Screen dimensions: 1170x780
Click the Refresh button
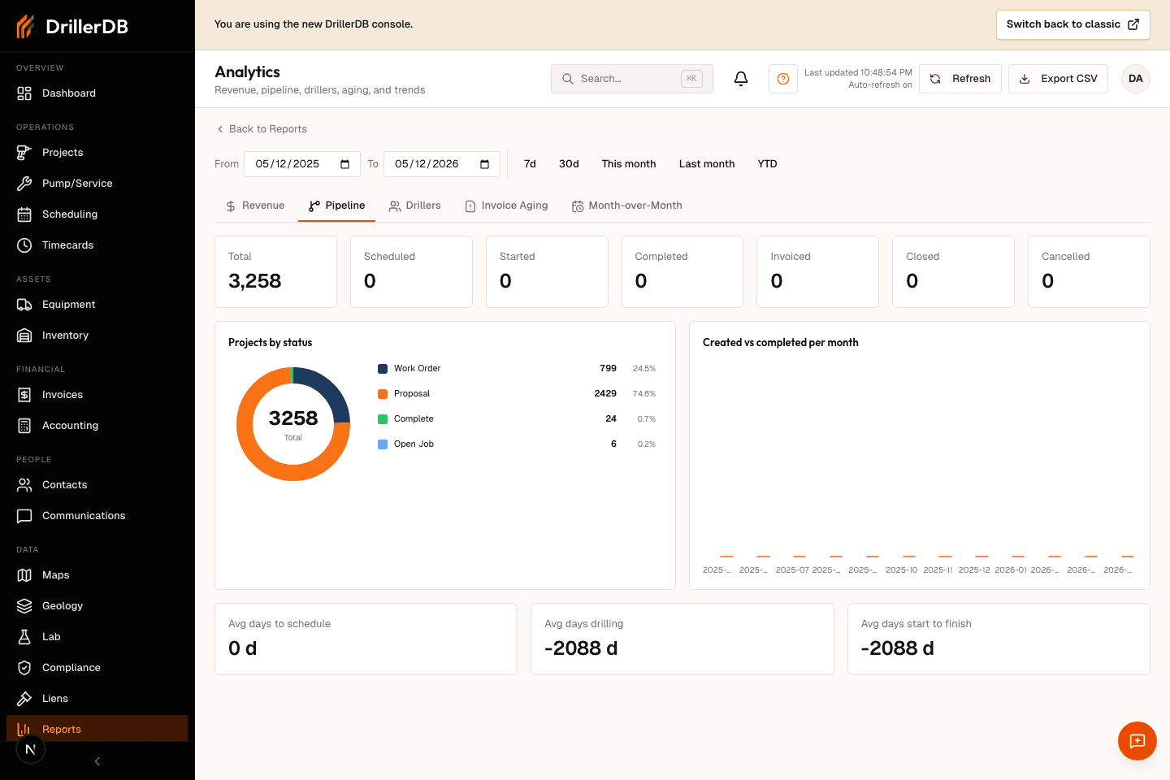pos(960,79)
